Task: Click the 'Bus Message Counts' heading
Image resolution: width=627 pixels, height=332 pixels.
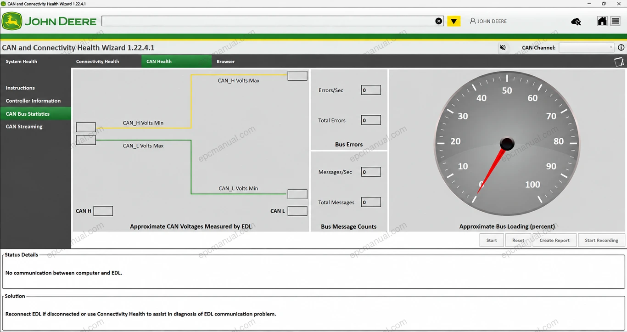Action: pos(349,226)
